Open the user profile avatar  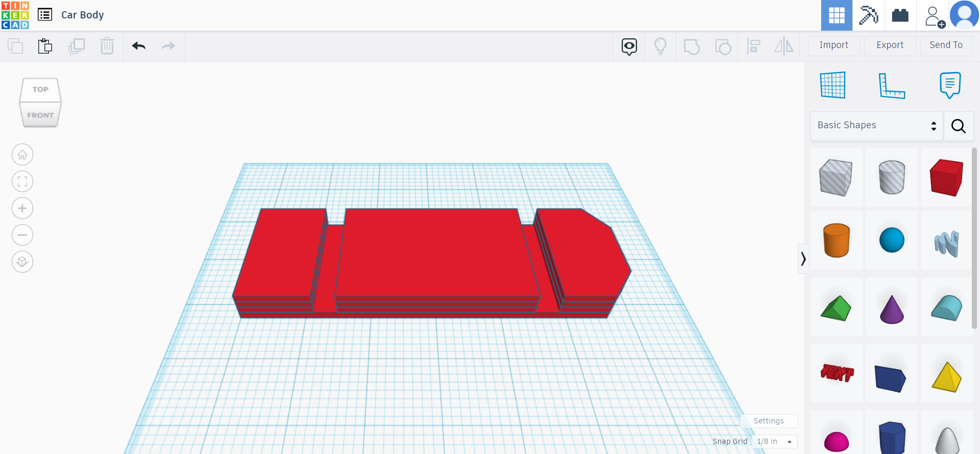point(964,15)
